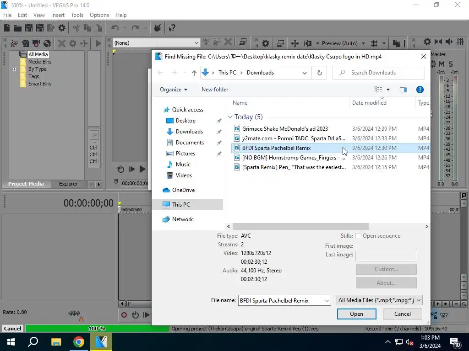Open Master Bus audio properties gear
This screenshot has height=351, width=469.
427,42
